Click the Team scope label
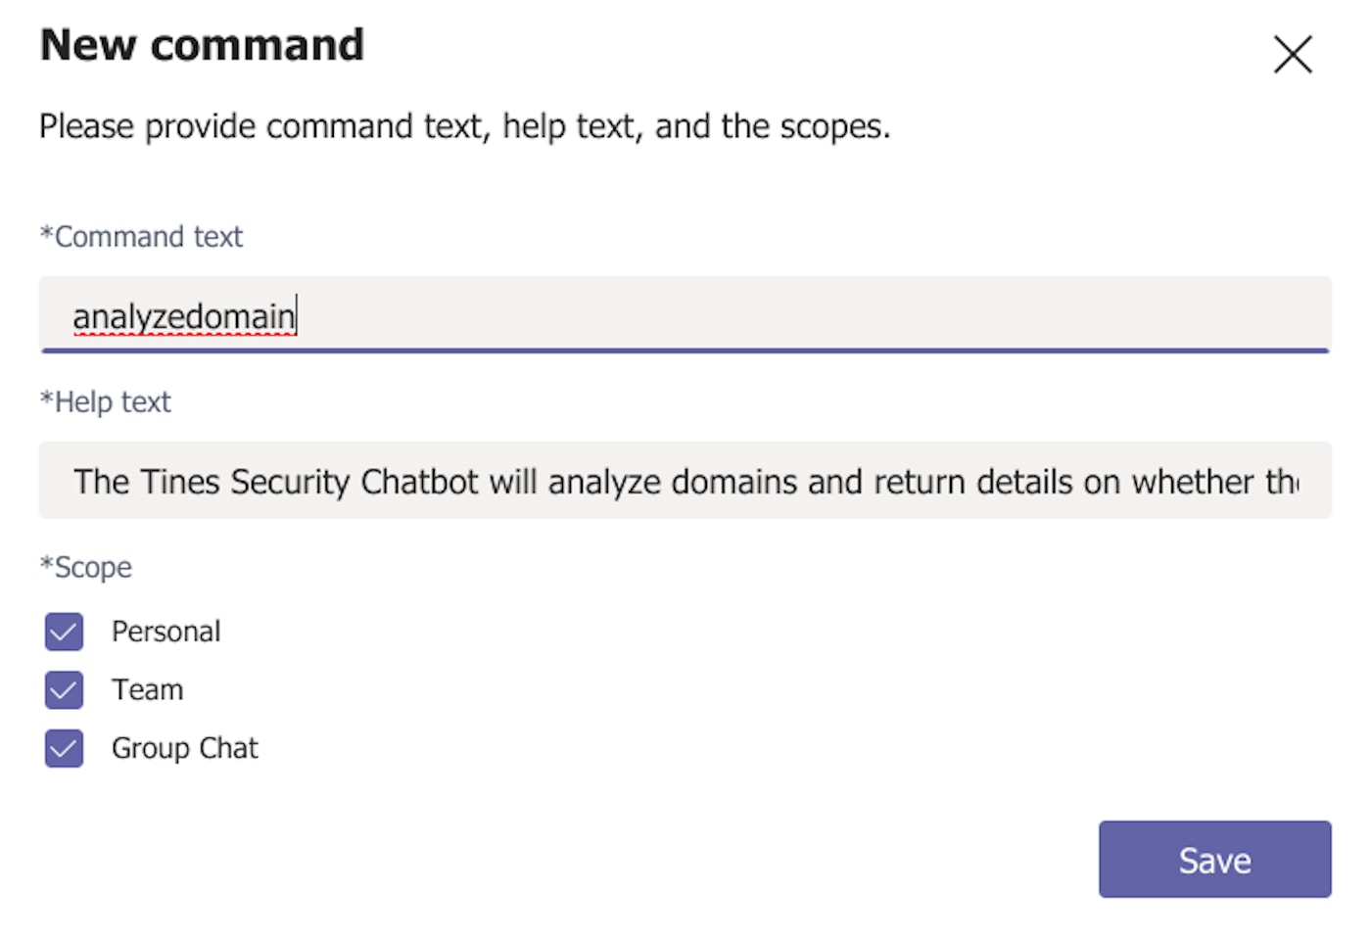This screenshot has width=1371, height=939. [147, 690]
